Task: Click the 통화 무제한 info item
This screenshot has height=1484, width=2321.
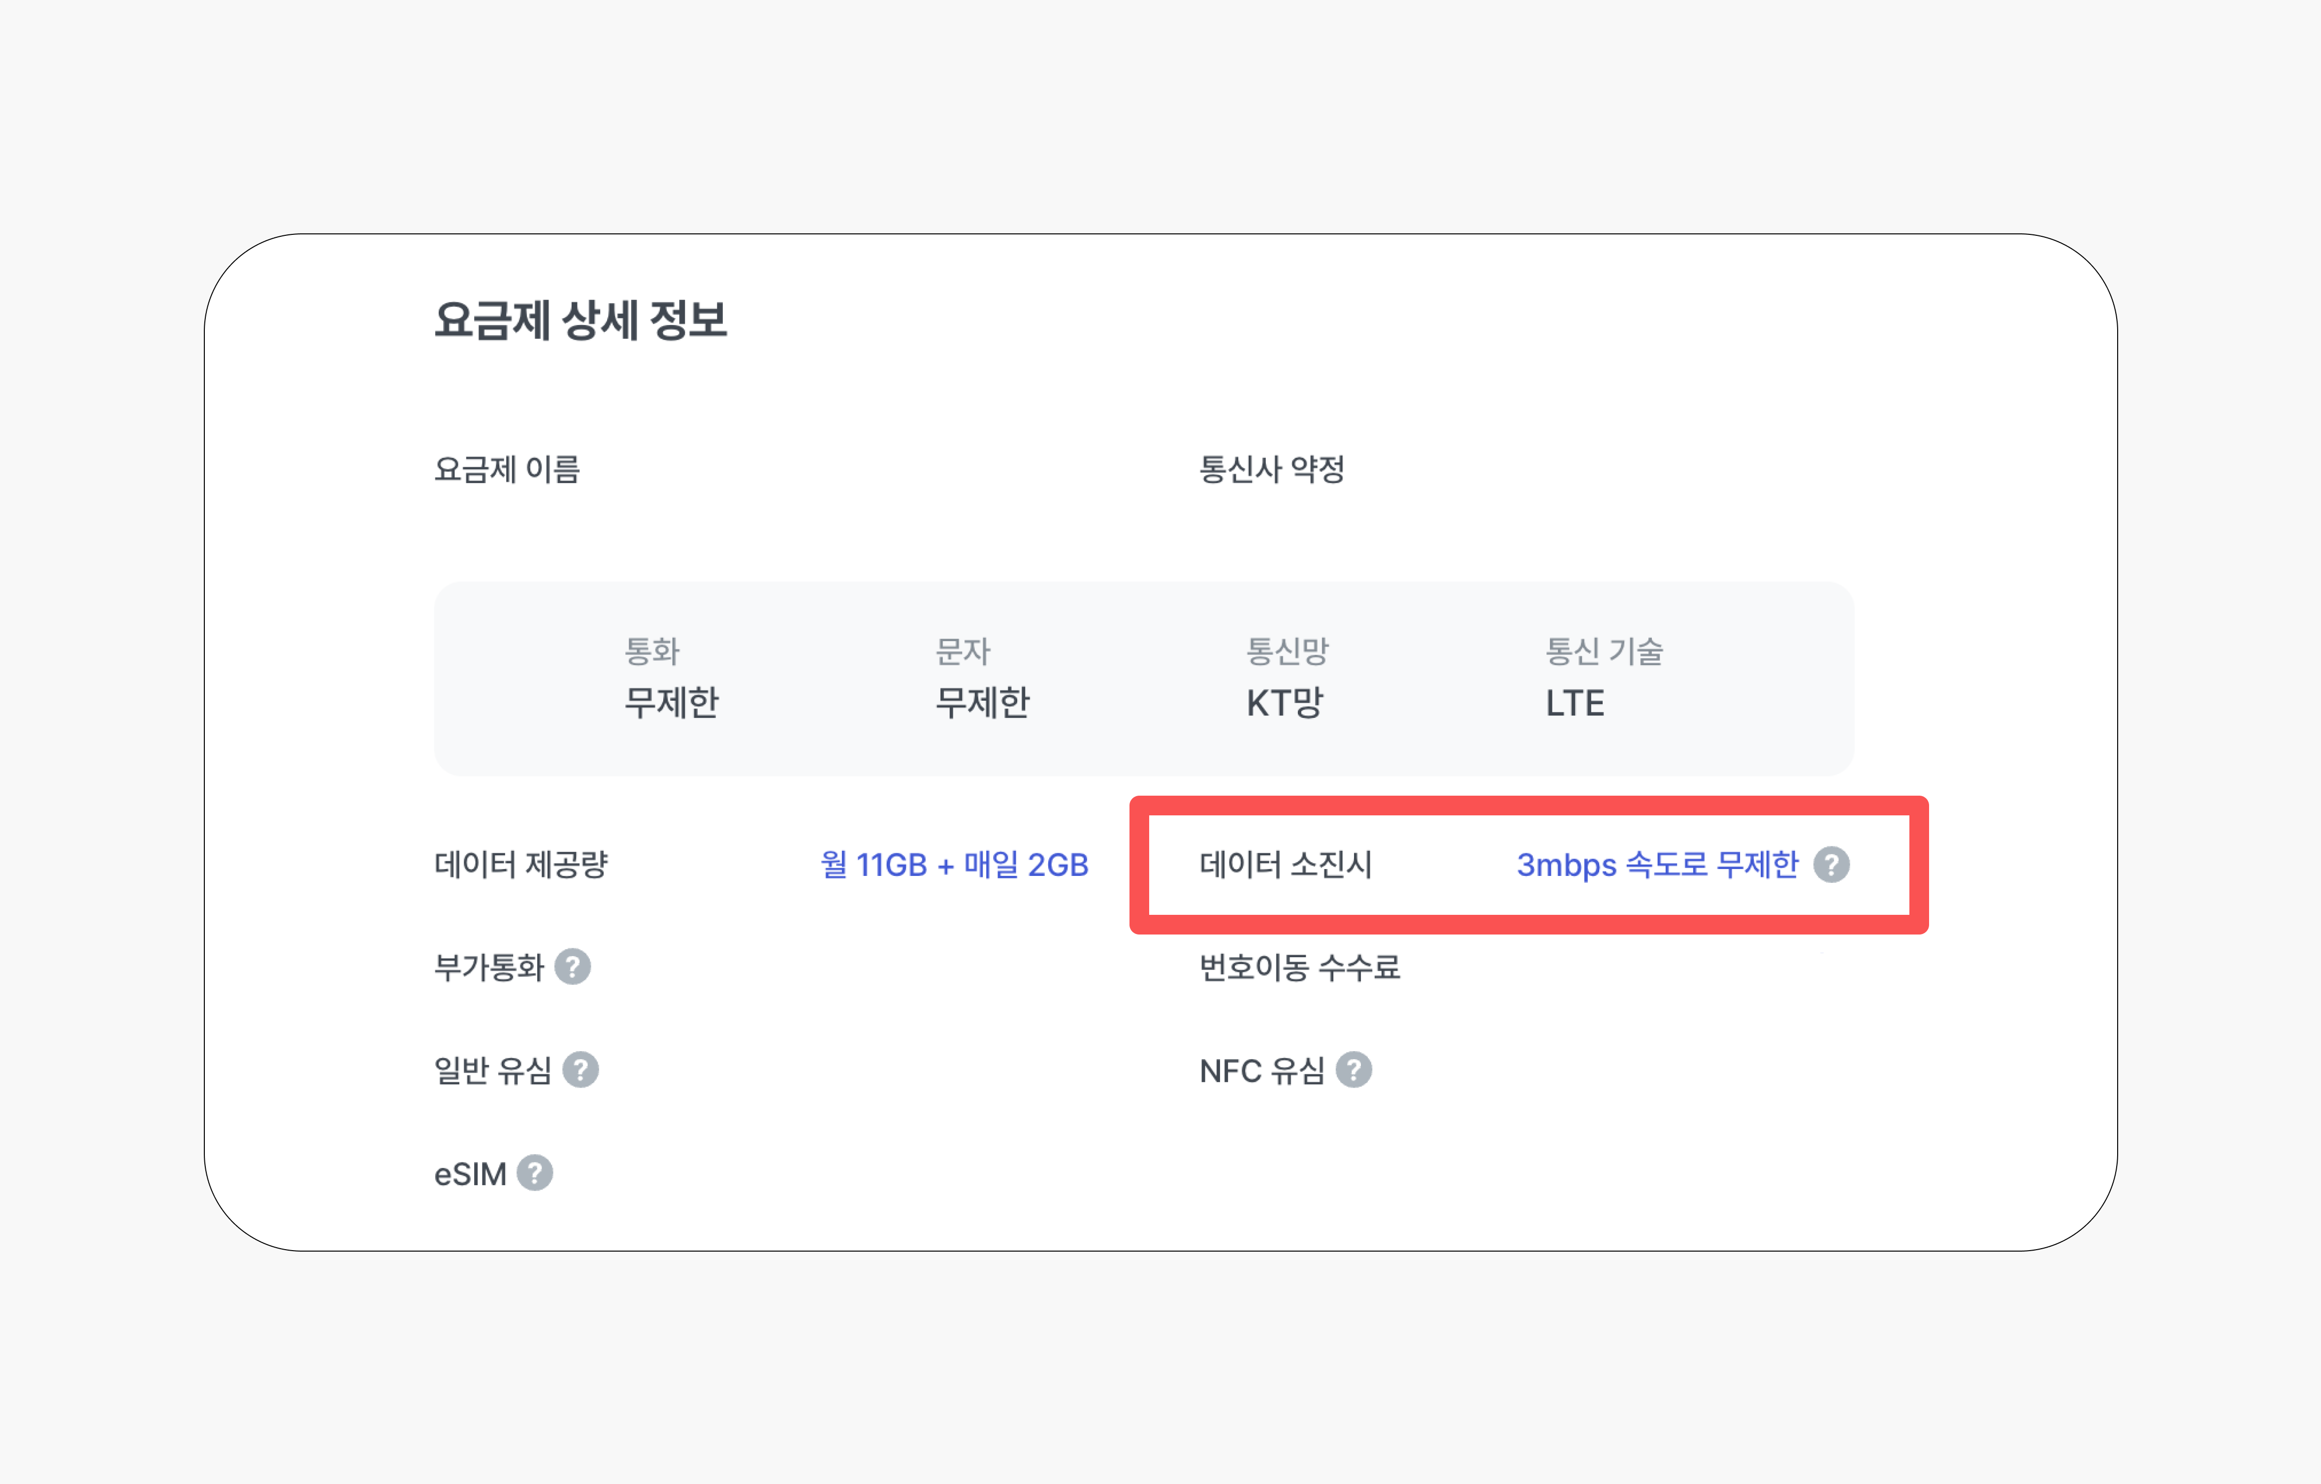Action: [x=671, y=678]
